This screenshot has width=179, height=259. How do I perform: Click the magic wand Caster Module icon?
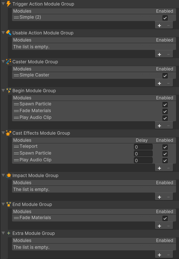point(8,62)
